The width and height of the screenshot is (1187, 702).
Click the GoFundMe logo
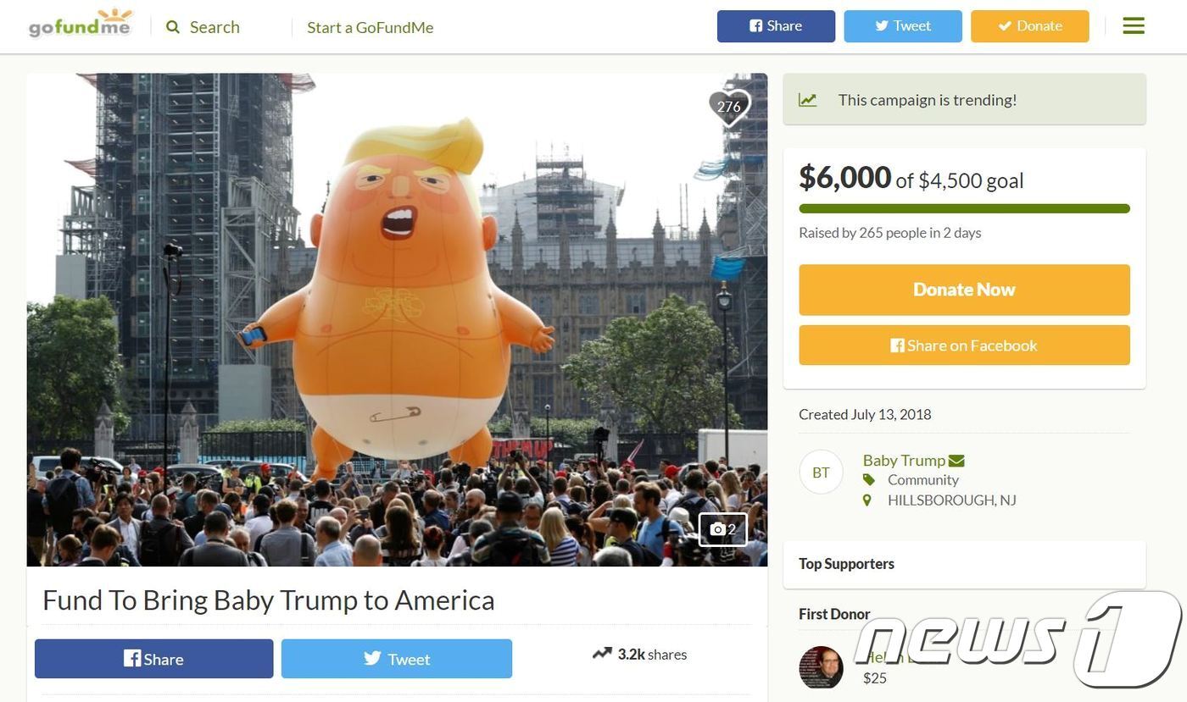click(81, 24)
